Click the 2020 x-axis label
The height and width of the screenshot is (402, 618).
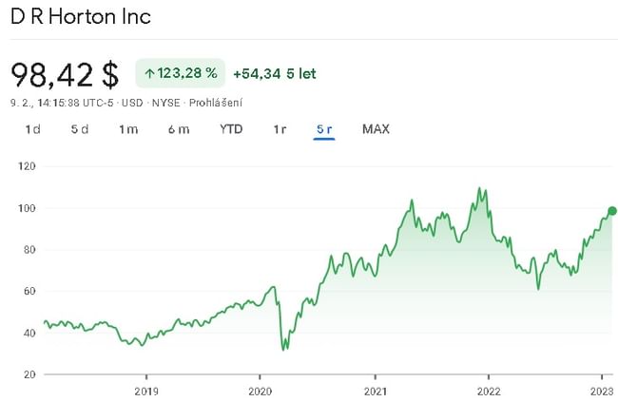pyautogui.click(x=261, y=391)
